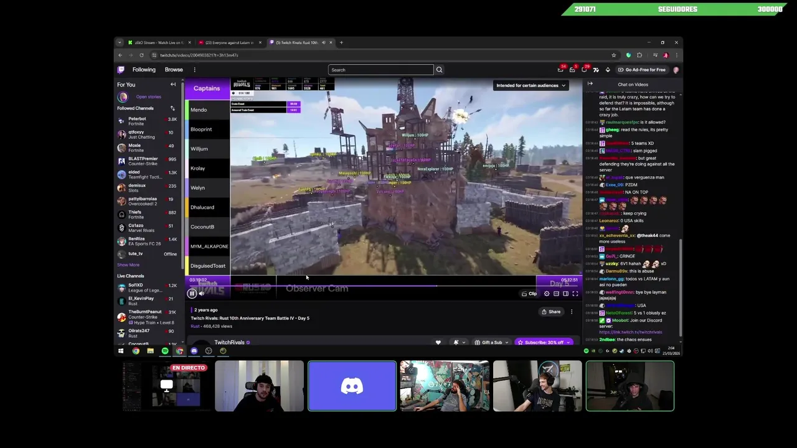Viewport: 797px width, 448px height.
Task: Open Chrome three-dot menu
Action: [x=676, y=55]
